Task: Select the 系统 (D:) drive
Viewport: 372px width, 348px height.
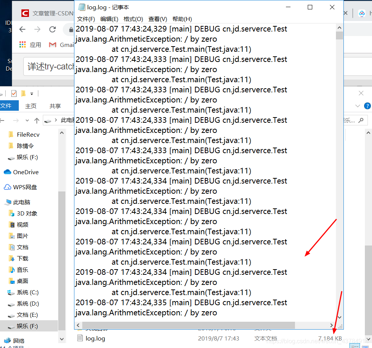Action: coord(23,304)
